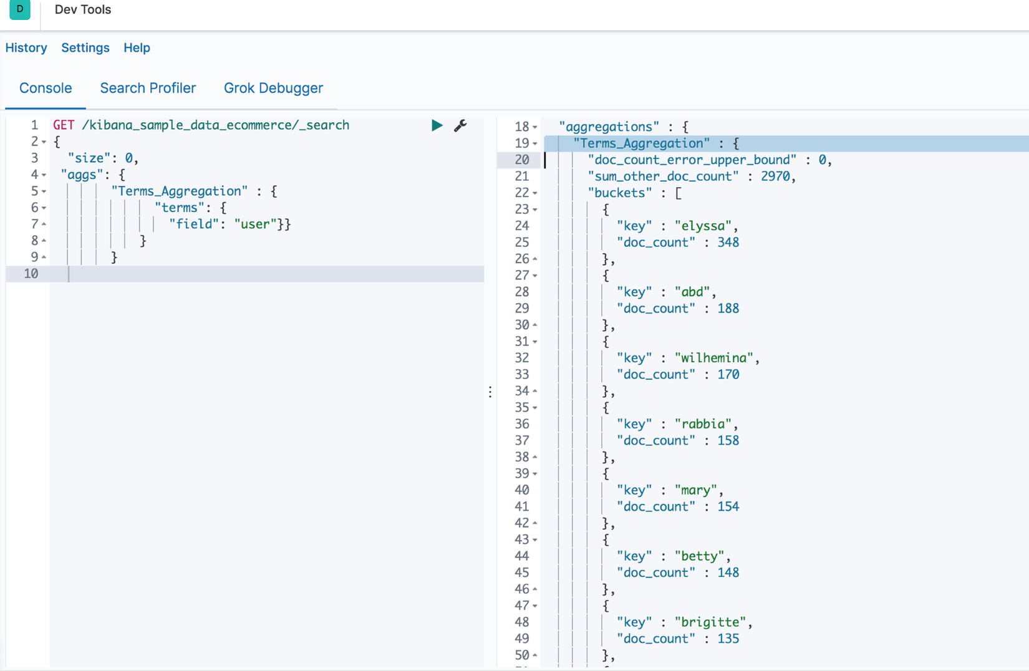Click the teal D space avatar
Viewport: 1029px width, 671px height.
click(20, 9)
